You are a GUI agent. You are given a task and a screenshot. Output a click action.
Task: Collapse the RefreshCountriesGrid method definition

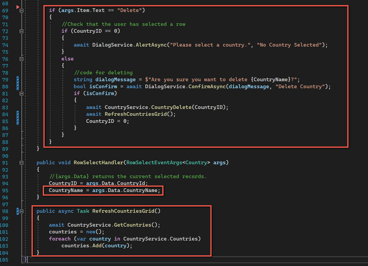22,211
